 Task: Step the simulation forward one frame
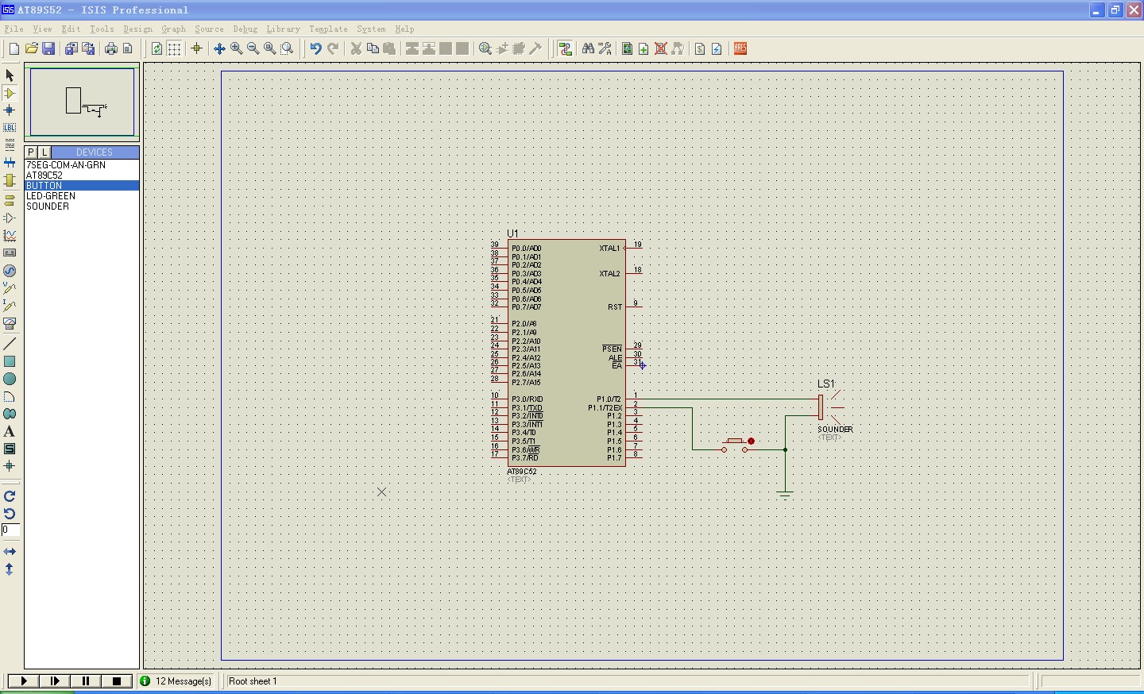click(x=54, y=681)
